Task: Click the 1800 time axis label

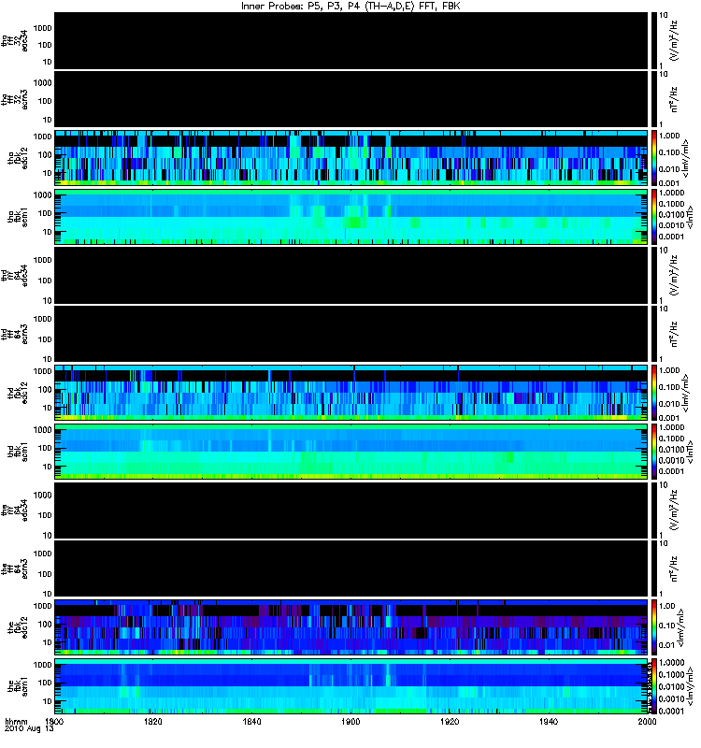Action: [x=53, y=721]
